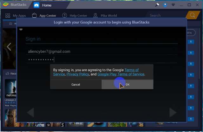
Task: Click the first download icon in right list
Action: tap(191, 42)
